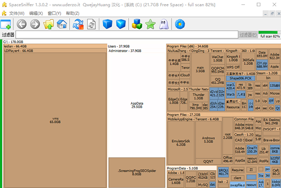The width and height of the screenshot is (281, 188).
Task: Go back with the left arrow
Action: click(x=21, y=24)
